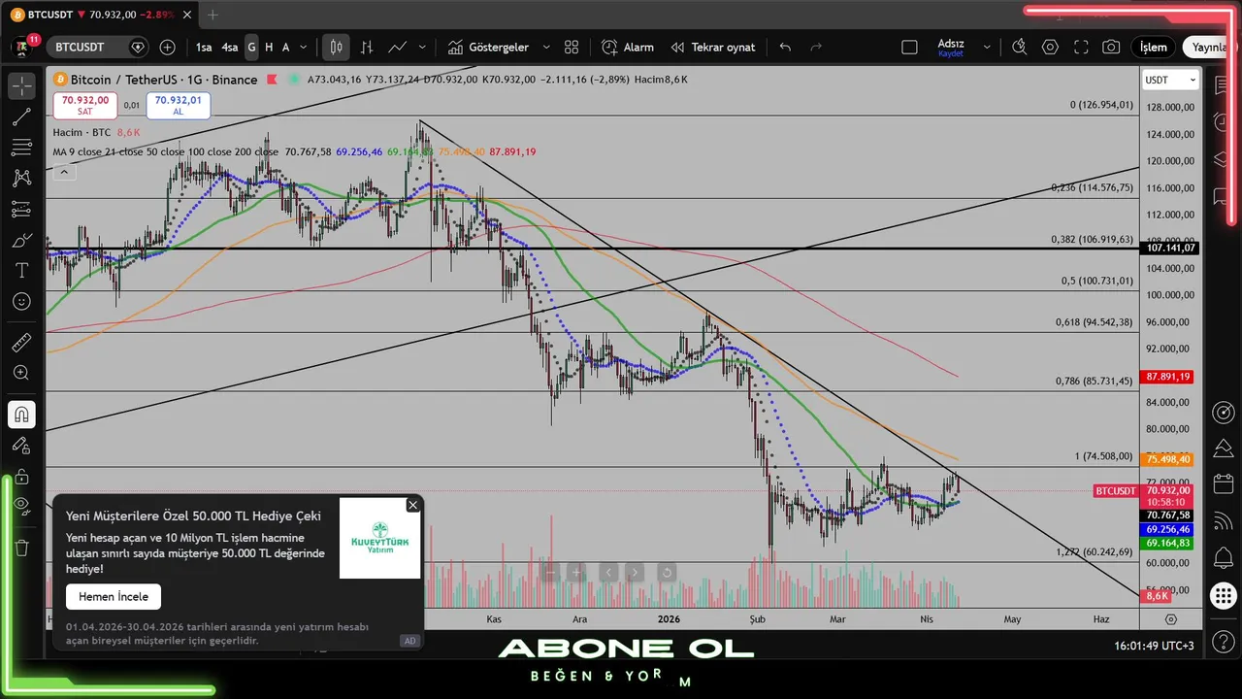The height and width of the screenshot is (699, 1242).
Task: Open the alerts clock in right sidebar
Action: [1223, 120]
